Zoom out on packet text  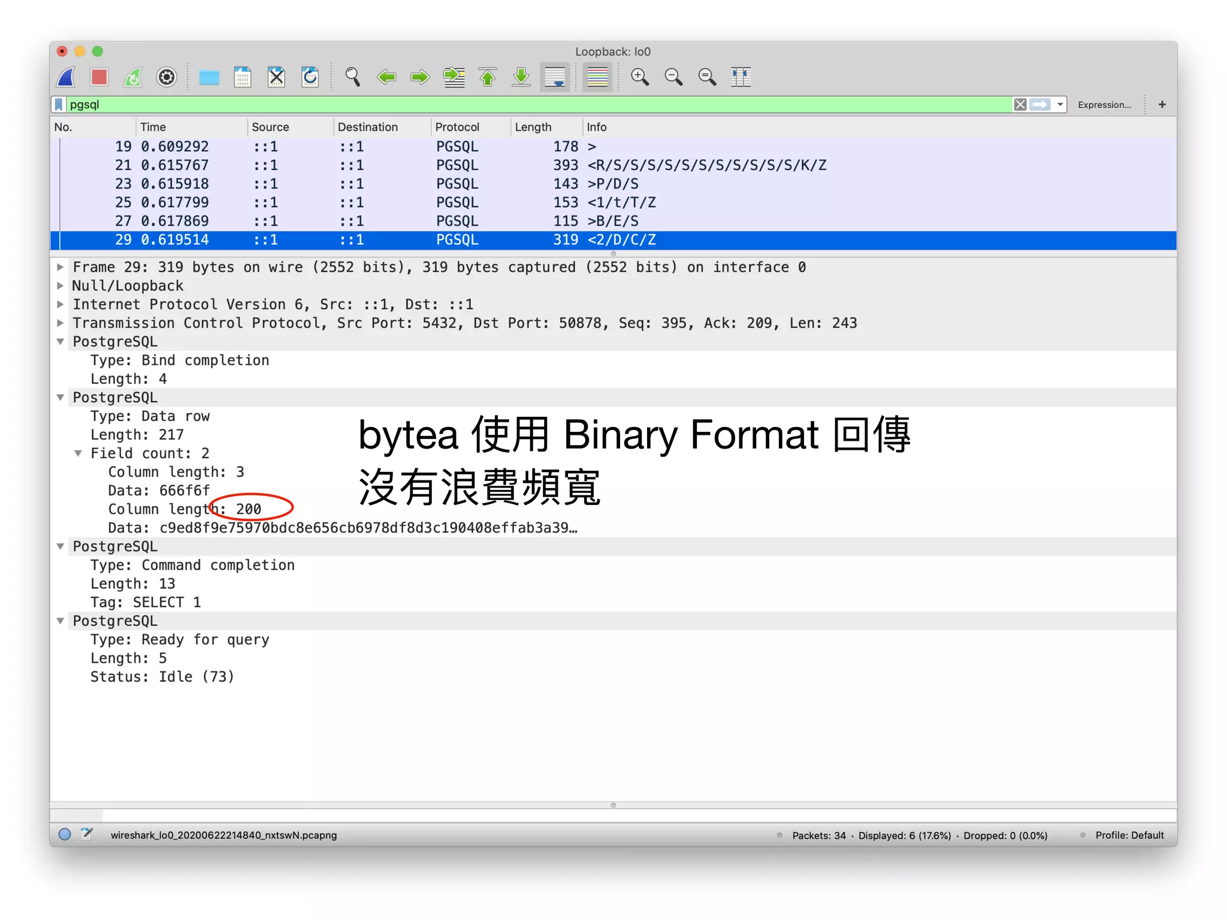click(673, 77)
